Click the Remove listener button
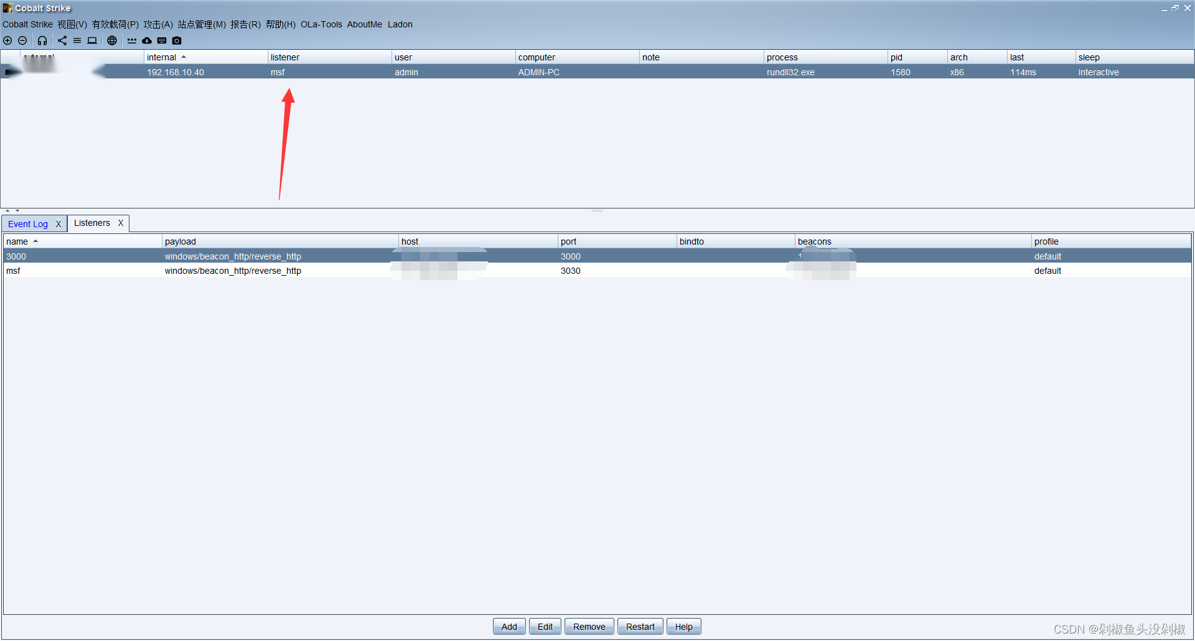Image resolution: width=1195 pixels, height=641 pixels. [x=589, y=627]
